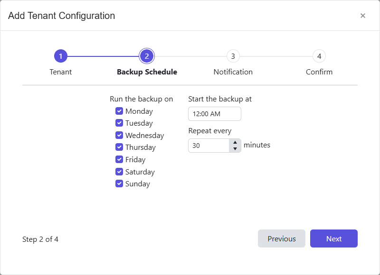Click the spinner up arrow to increase minutes
Image resolution: width=380 pixels, height=275 pixels.
235,142
